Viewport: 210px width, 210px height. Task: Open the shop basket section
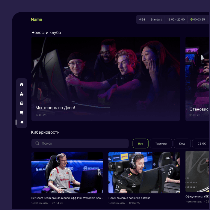coord(22,103)
